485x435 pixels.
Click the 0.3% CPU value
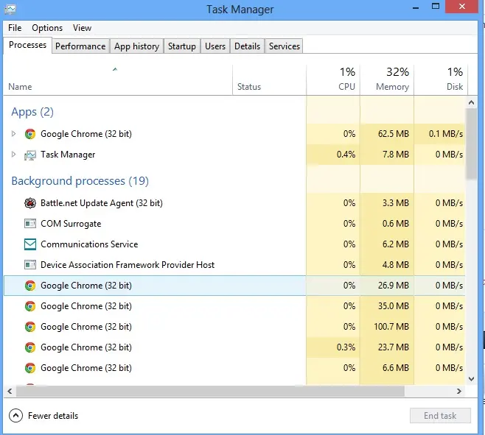346,347
